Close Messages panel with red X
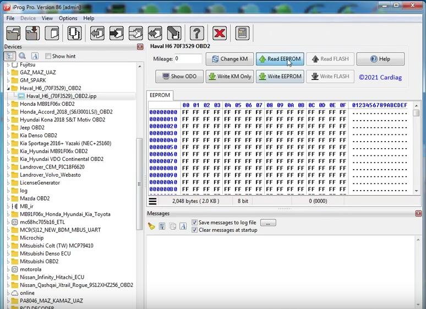426x309 pixels. coord(418,214)
